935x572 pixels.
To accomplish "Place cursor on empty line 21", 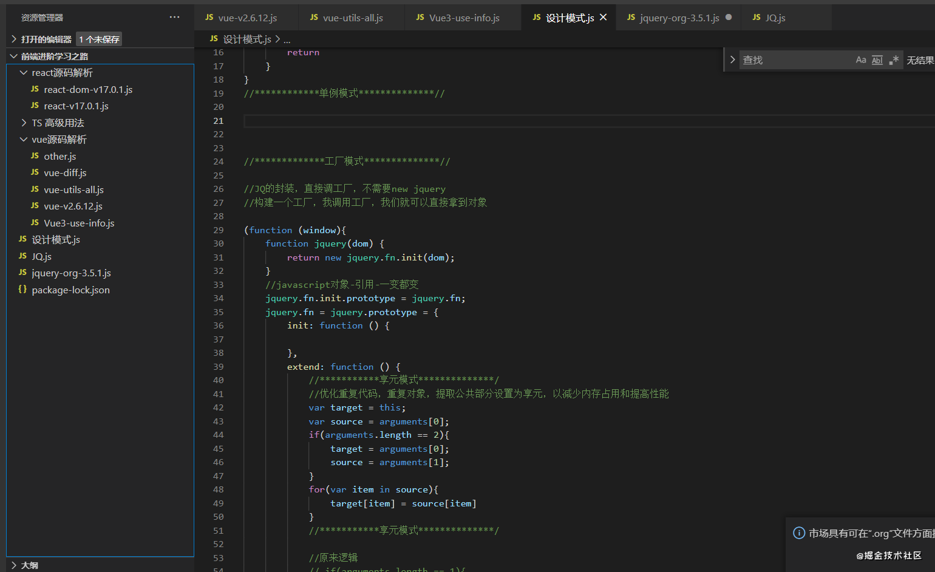I will click(589, 121).
